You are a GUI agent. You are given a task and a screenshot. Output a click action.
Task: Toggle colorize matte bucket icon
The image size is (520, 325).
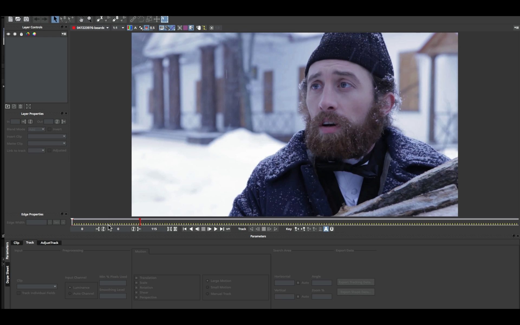(147, 28)
